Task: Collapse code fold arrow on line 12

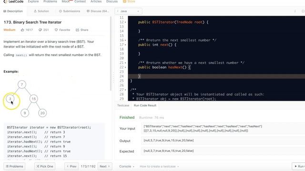Action: pyautogui.click(x=125, y=22)
